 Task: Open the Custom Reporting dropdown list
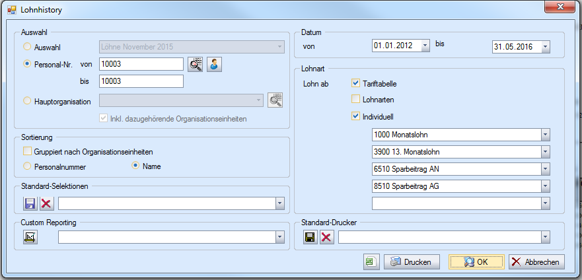[280, 237]
